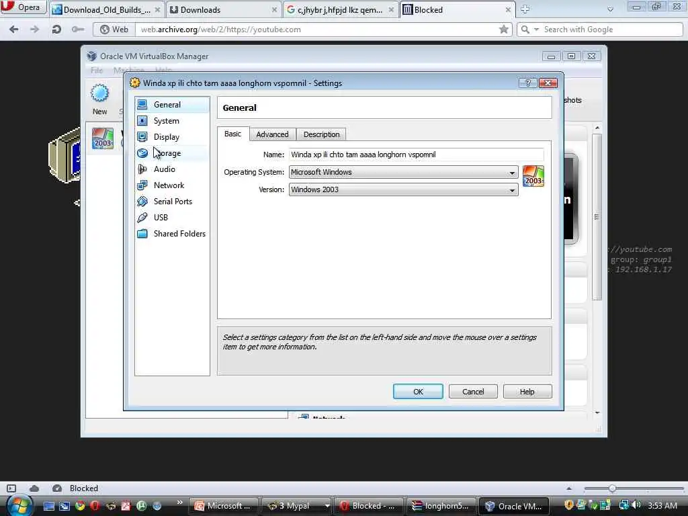The height and width of the screenshot is (516, 688).
Task: Click the Cancel button
Action: pyautogui.click(x=473, y=392)
